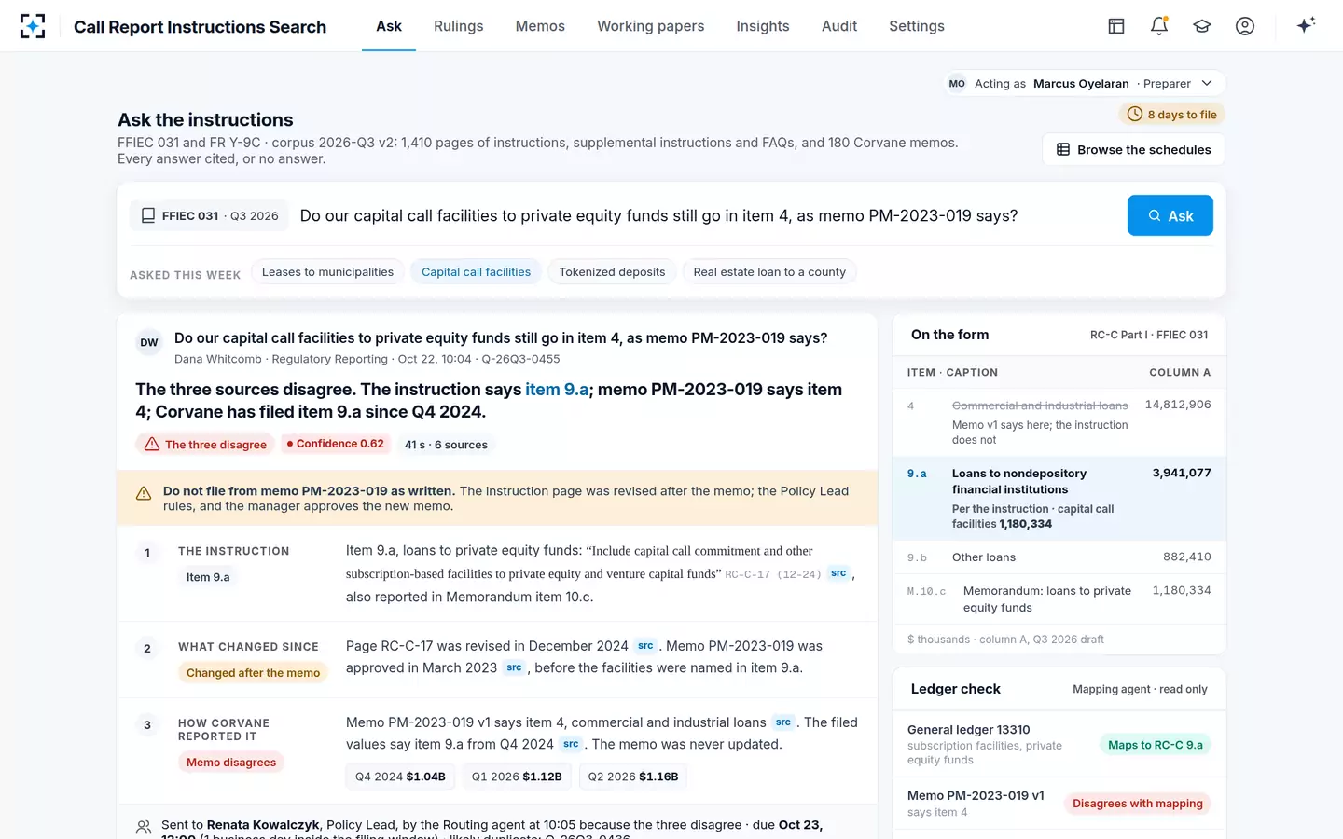Click the question input field
The image size is (1343, 839).
707,215
